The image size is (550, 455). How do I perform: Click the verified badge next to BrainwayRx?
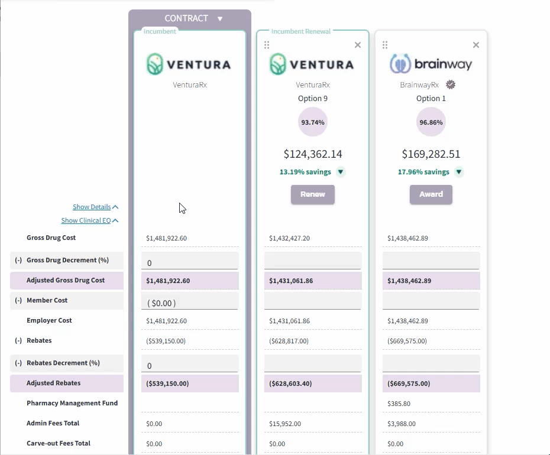pyautogui.click(x=451, y=84)
